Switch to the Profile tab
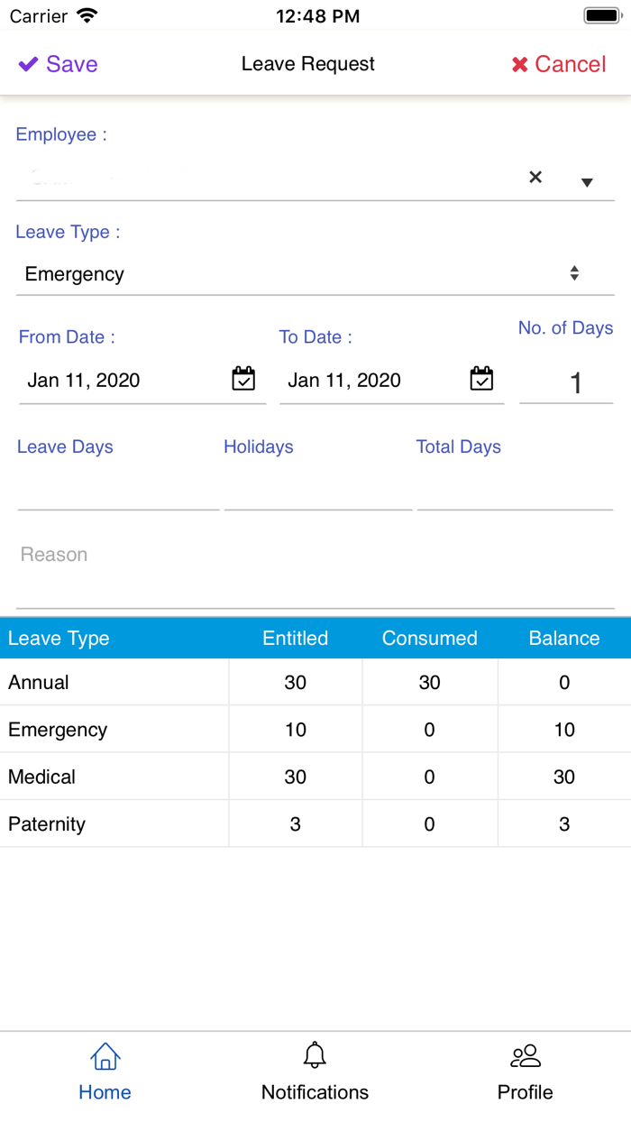The image size is (631, 1122). point(525,1070)
